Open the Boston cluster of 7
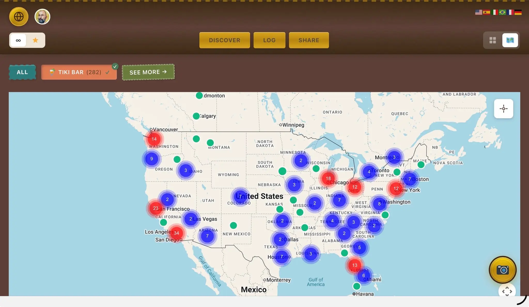Screen dimensions: 529x307 pyautogui.click(x=410, y=179)
